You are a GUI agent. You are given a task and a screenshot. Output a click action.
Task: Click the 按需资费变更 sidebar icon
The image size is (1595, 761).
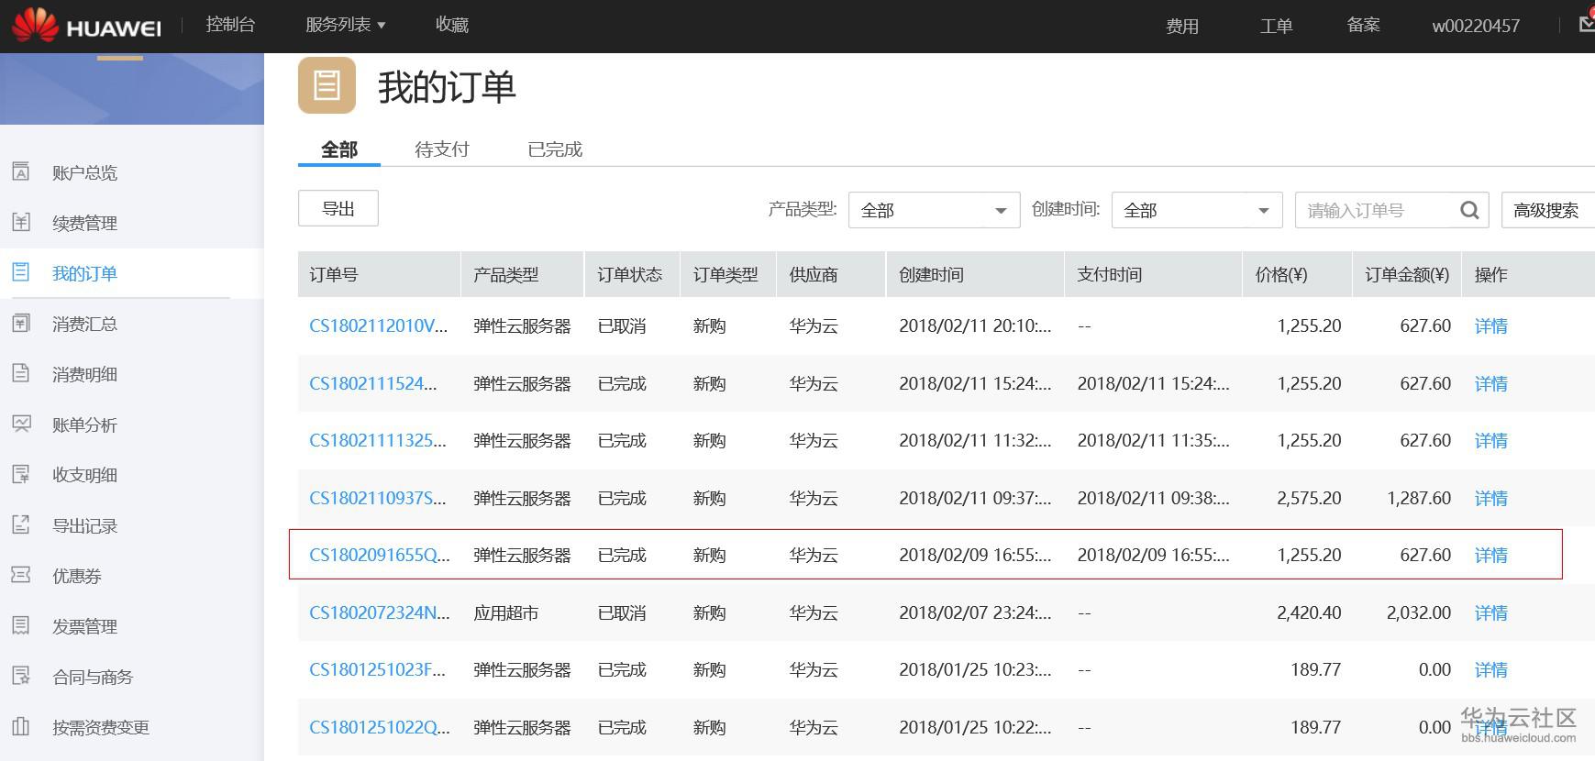[x=21, y=726]
